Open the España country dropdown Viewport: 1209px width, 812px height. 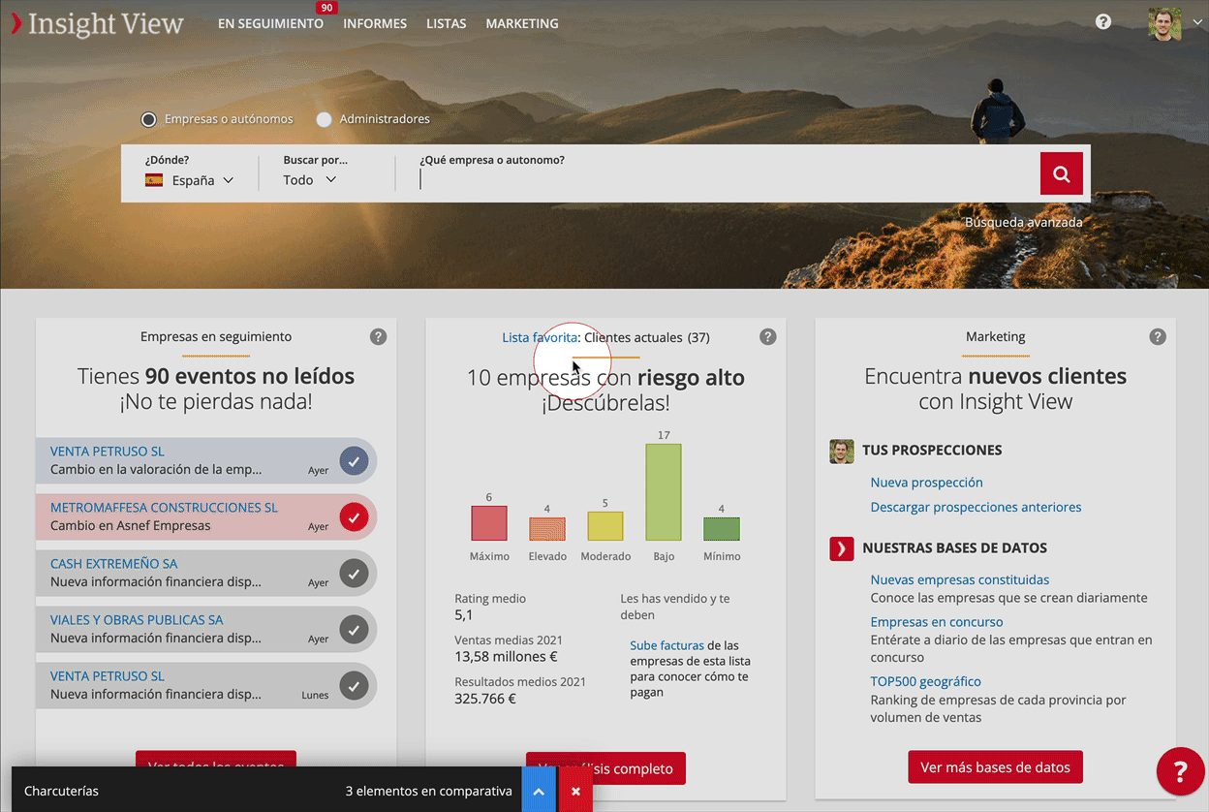pyautogui.click(x=190, y=180)
